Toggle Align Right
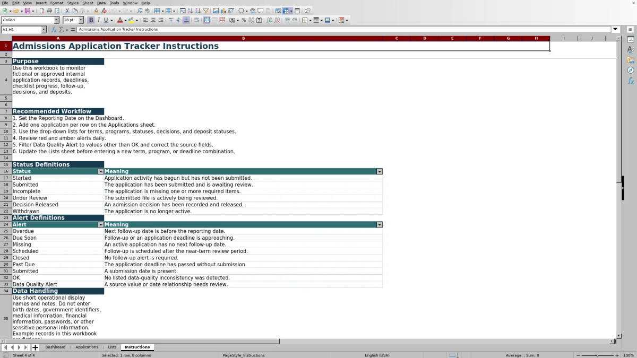637x358 pixels. (161, 20)
